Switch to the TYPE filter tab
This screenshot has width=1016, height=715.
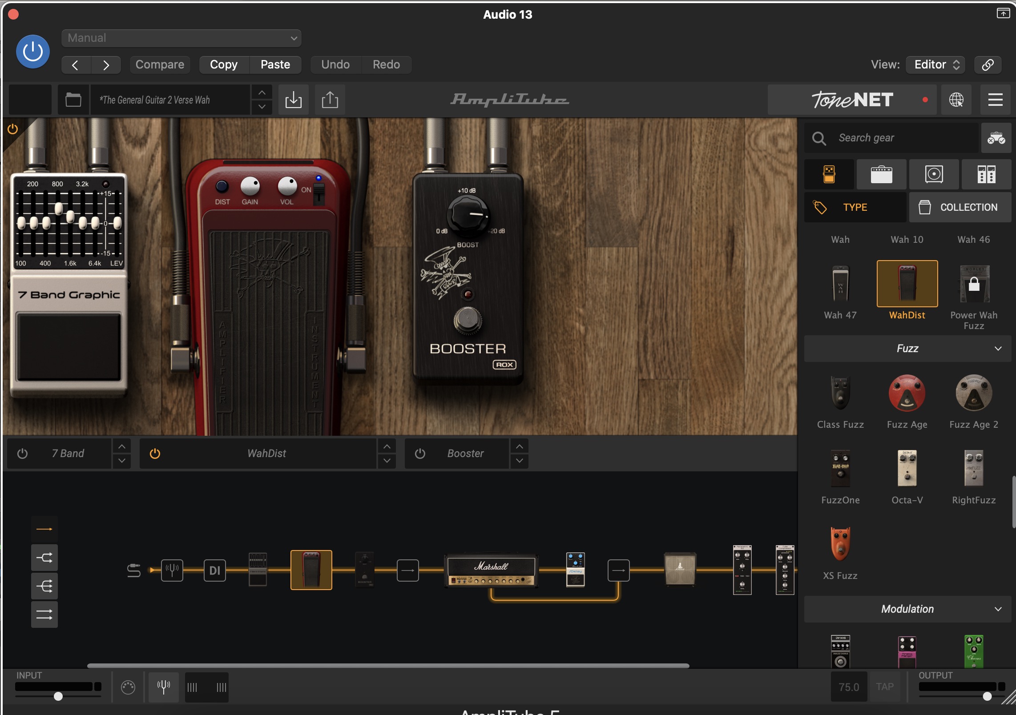[855, 207]
